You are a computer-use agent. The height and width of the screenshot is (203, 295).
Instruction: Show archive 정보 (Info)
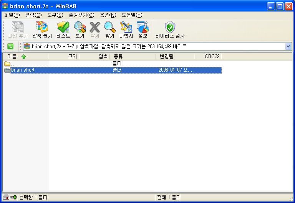coord(143,29)
